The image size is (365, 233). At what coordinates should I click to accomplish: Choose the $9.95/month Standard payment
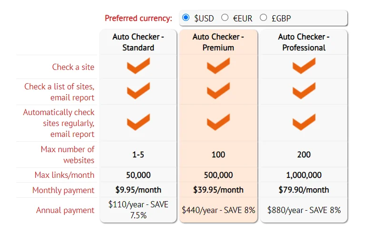coord(138,190)
